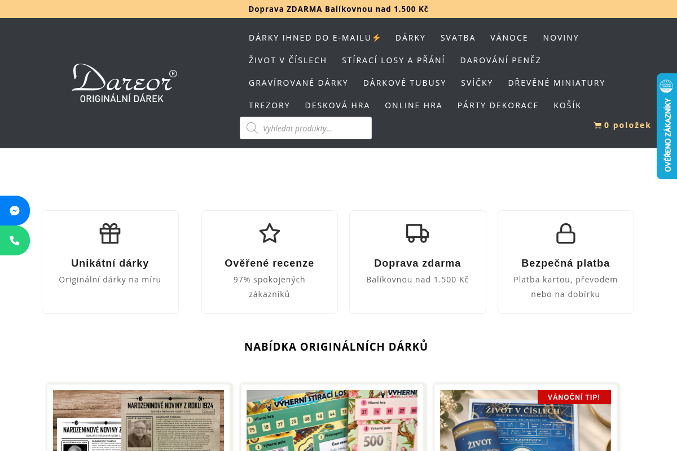Click the 0 položek cart link
This screenshot has width=677, height=451.
[623, 125]
